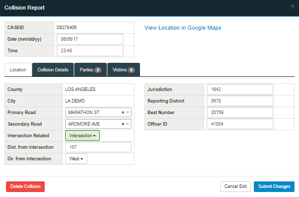Clear the MARATHON ST primary road selection
The width and height of the screenshot is (299, 197).
[123, 113]
